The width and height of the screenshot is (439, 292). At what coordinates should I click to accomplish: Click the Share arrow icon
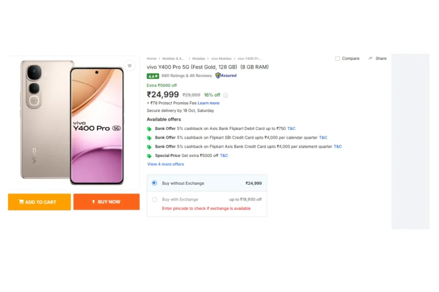point(370,59)
